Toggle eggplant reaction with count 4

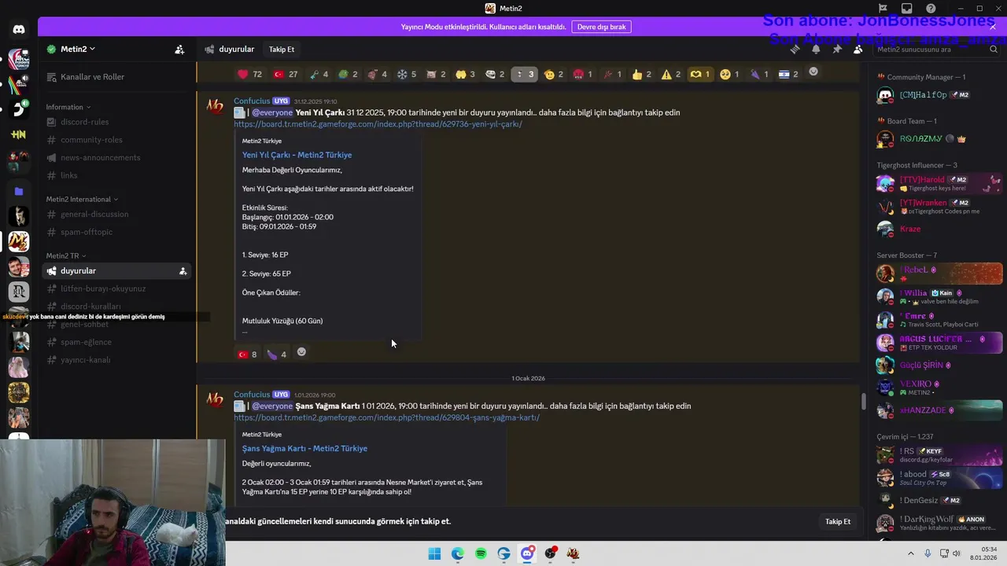276,354
